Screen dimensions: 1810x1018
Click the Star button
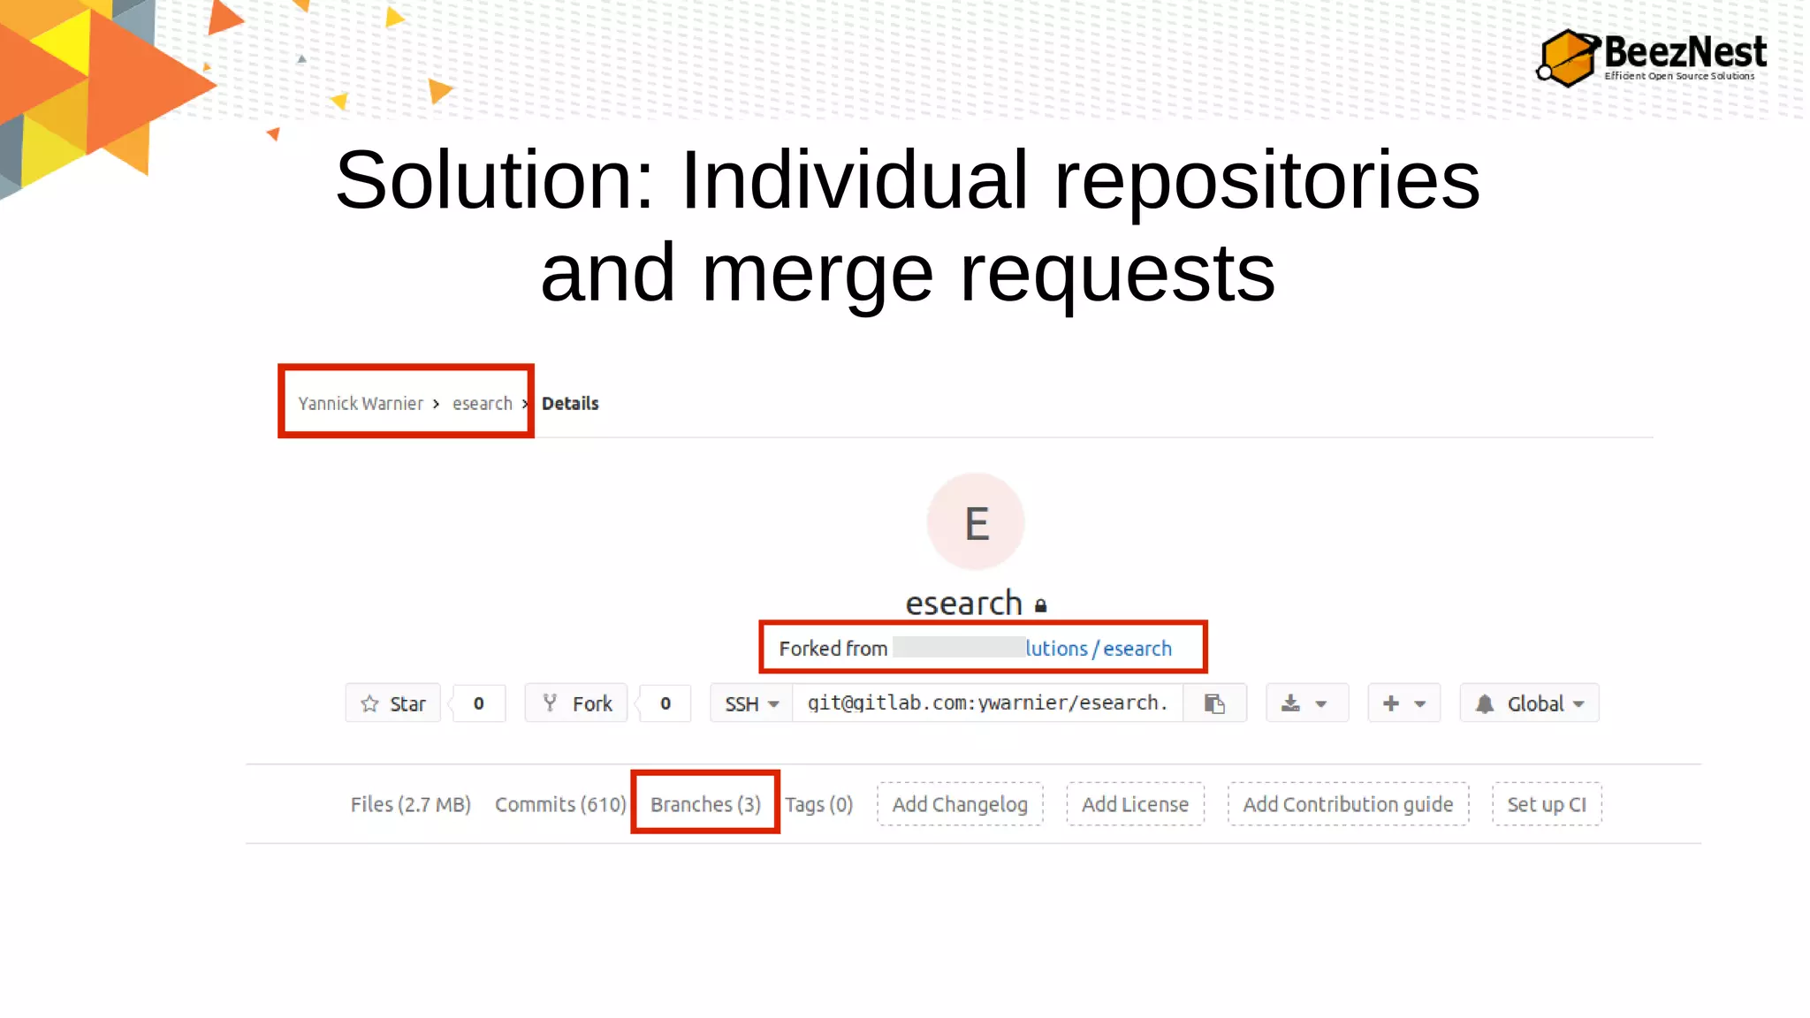coord(392,703)
